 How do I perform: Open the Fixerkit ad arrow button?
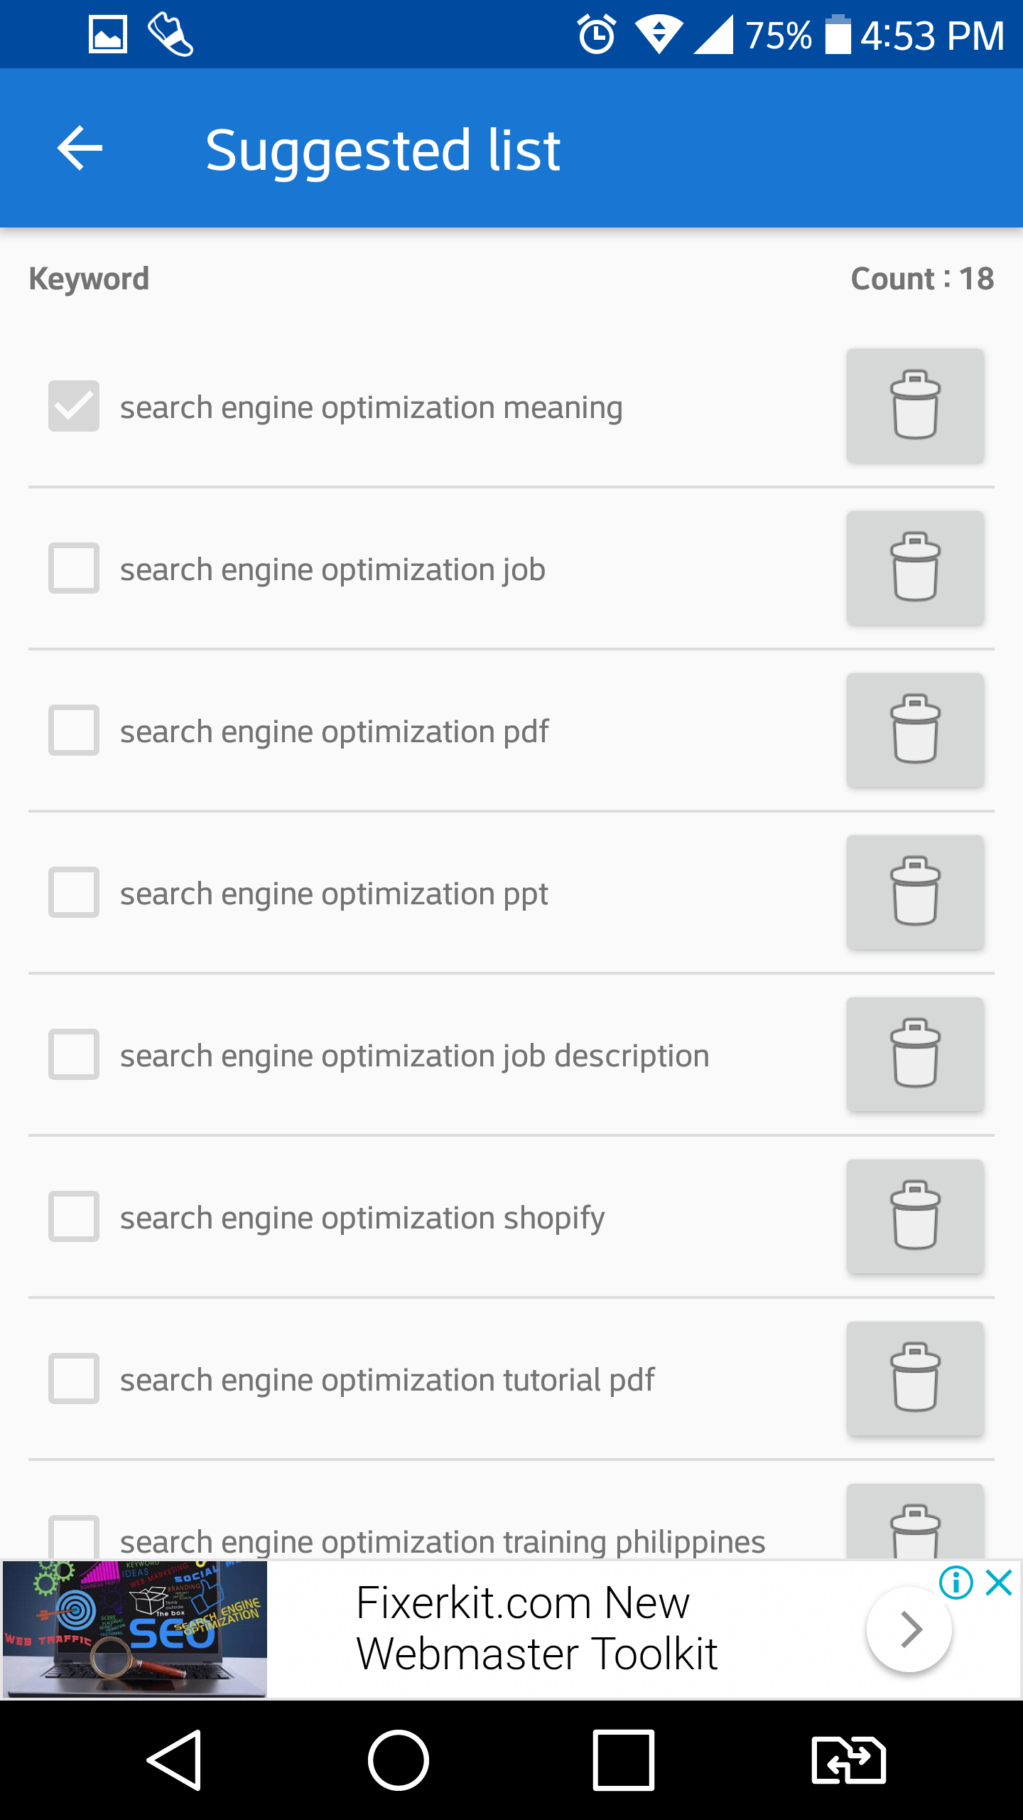(909, 1629)
